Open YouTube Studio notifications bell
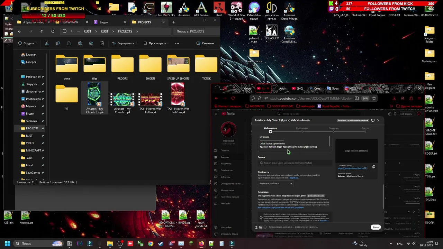 tap(395, 114)
